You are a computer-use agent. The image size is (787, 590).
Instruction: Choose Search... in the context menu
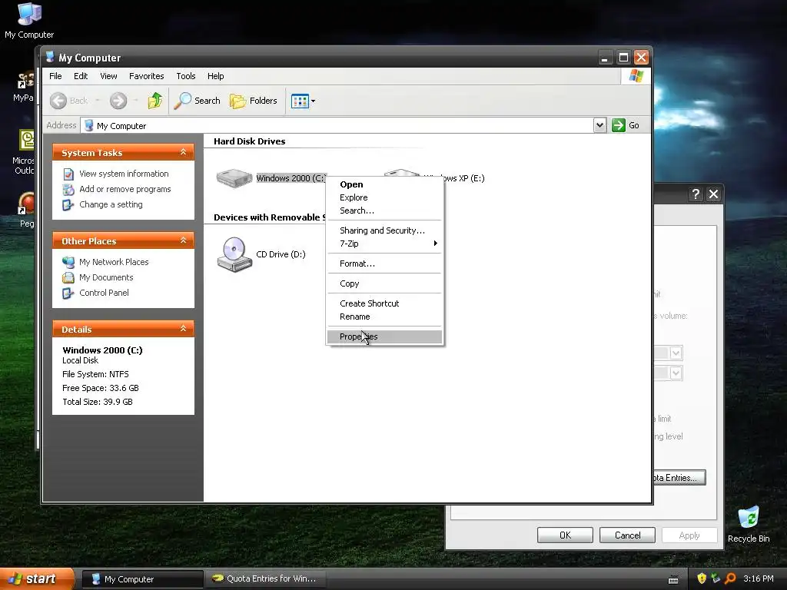(384, 210)
